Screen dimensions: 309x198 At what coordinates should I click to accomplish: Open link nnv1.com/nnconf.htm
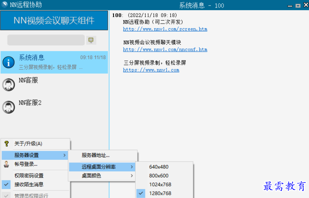tap(165, 49)
